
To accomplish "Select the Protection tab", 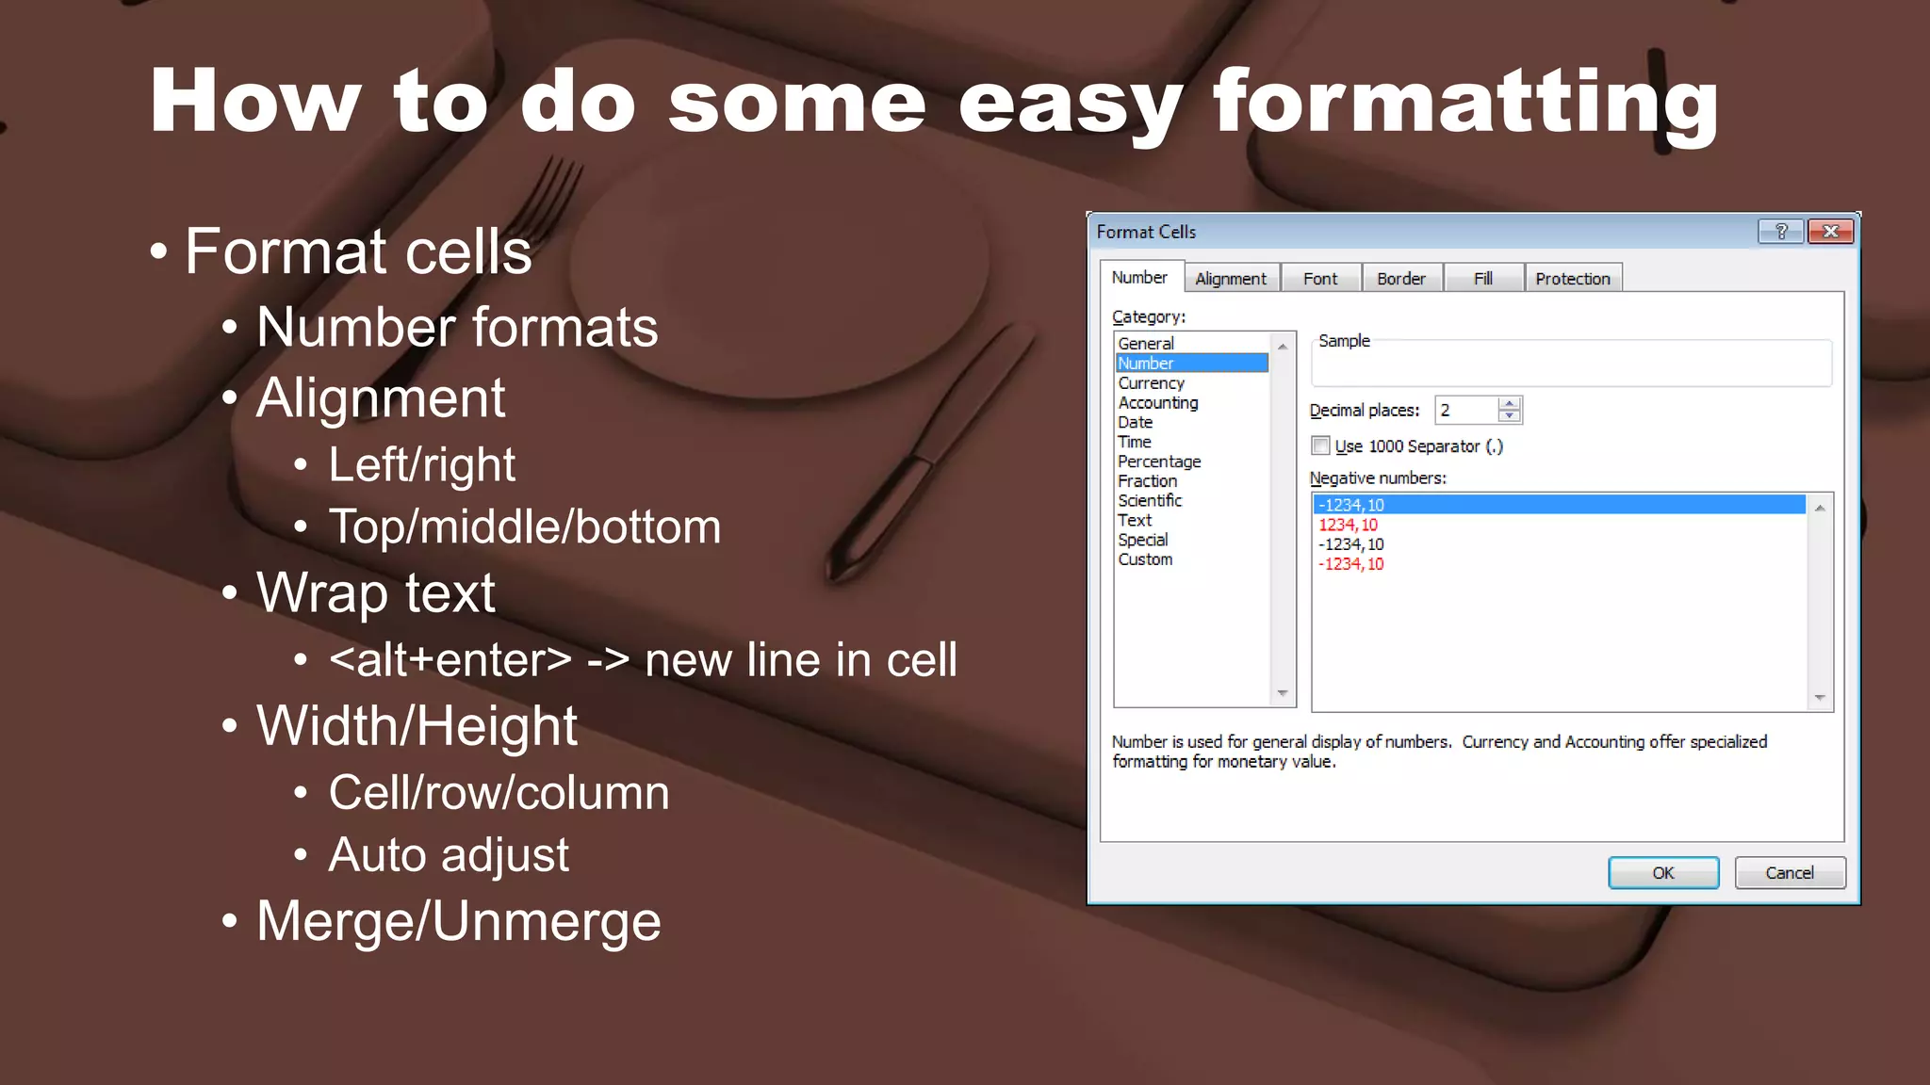I will coord(1572,279).
